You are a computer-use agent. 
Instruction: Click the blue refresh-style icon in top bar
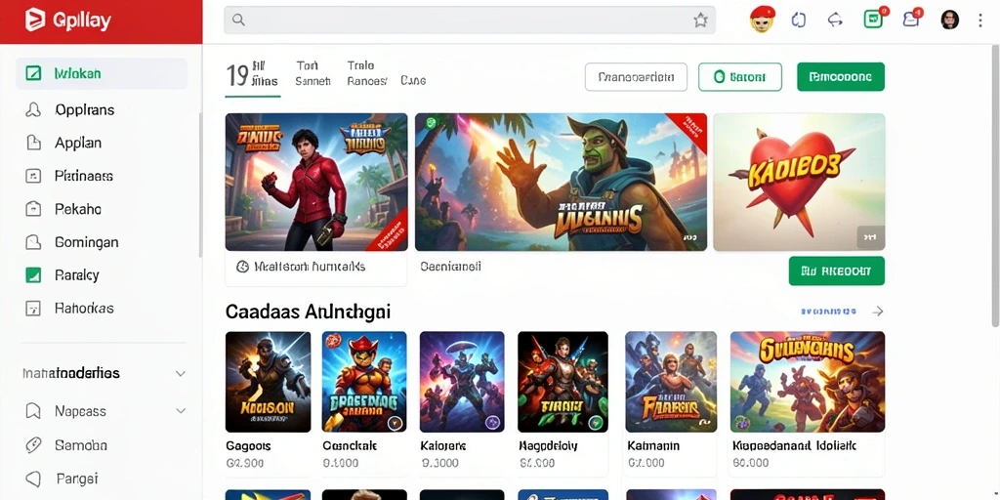tap(799, 20)
